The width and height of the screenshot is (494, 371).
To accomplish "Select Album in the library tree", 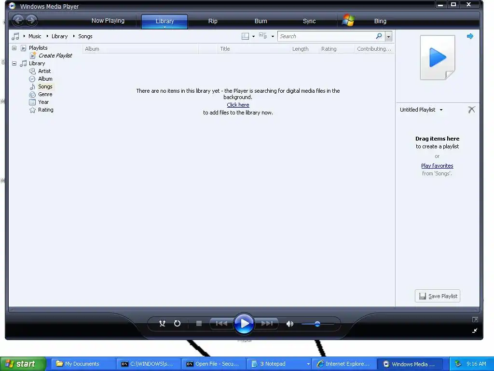I will pyautogui.click(x=45, y=79).
